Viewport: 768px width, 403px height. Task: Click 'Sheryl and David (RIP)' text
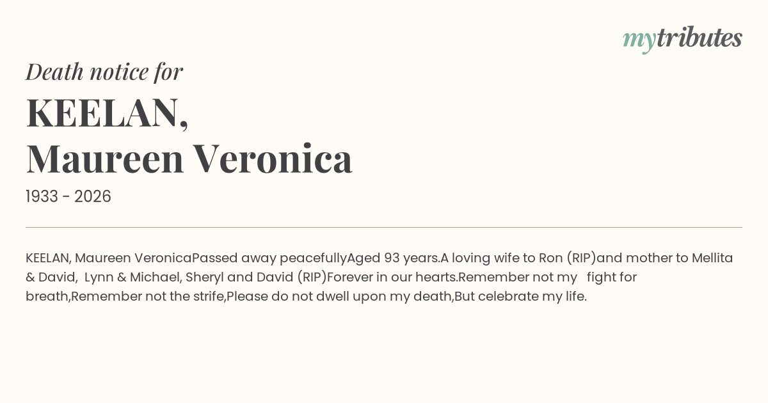(x=256, y=278)
